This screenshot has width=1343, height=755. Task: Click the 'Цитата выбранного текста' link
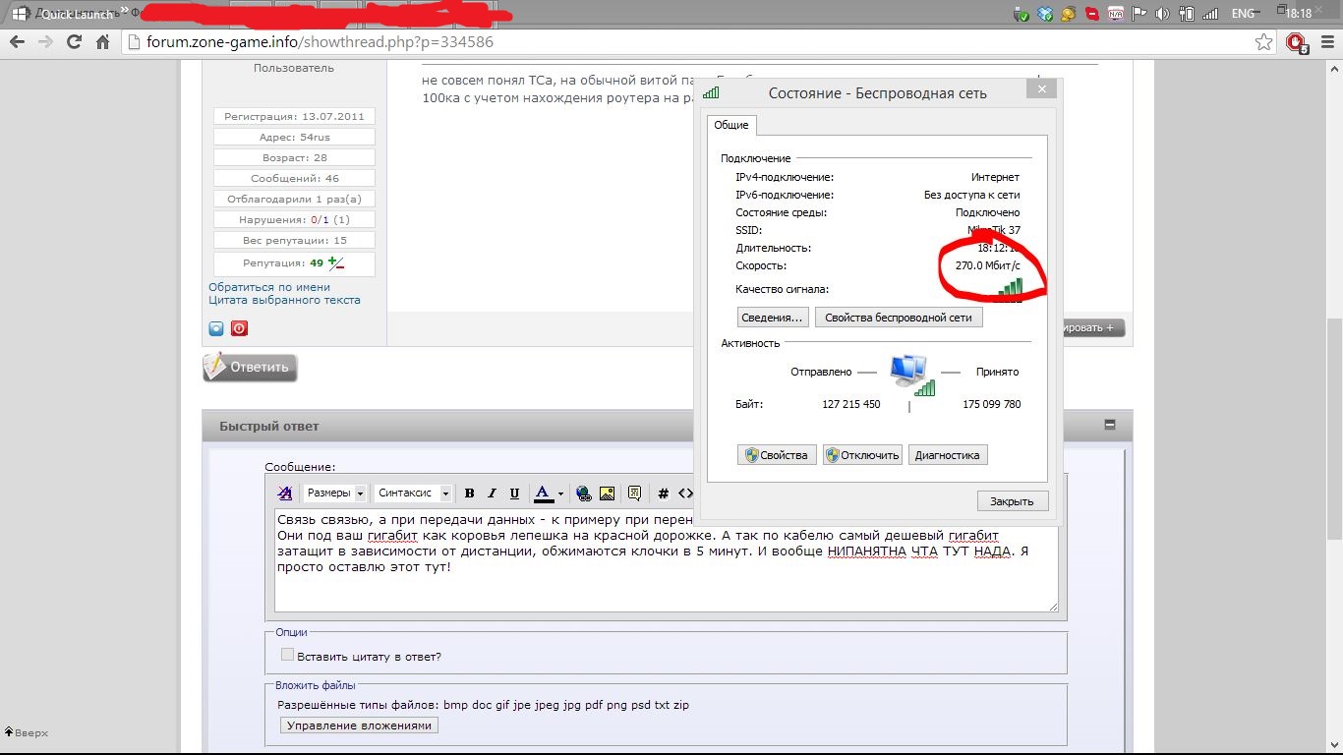[x=284, y=300]
